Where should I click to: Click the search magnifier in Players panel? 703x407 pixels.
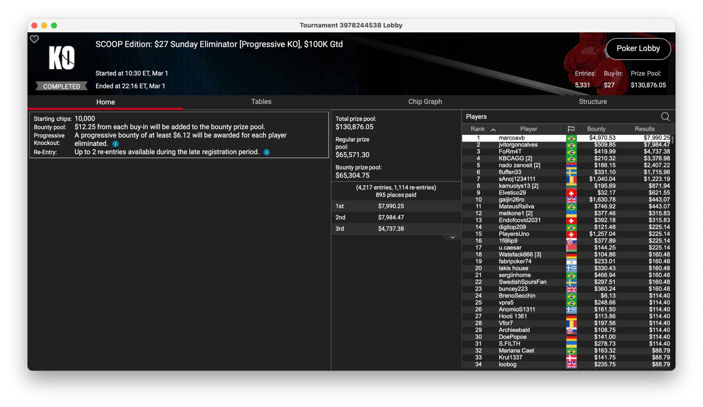point(665,117)
